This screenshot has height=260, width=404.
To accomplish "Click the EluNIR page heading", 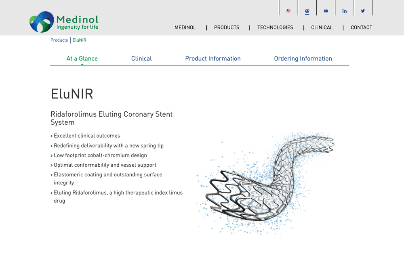I will pos(72,94).
